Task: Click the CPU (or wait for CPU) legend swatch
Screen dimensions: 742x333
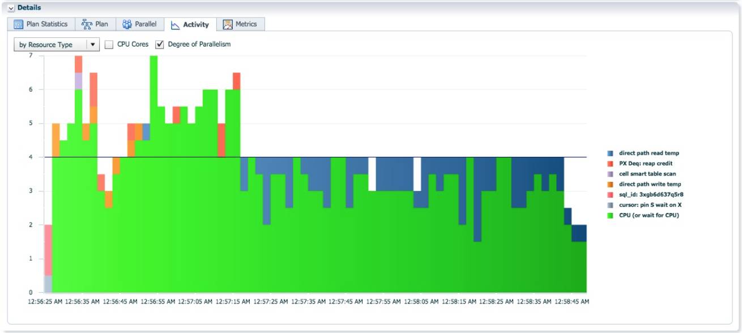Action: [x=610, y=216]
